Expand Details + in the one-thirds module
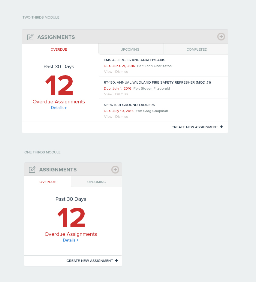The height and width of the screenshot is (282, 256). (x=71, y=240)
